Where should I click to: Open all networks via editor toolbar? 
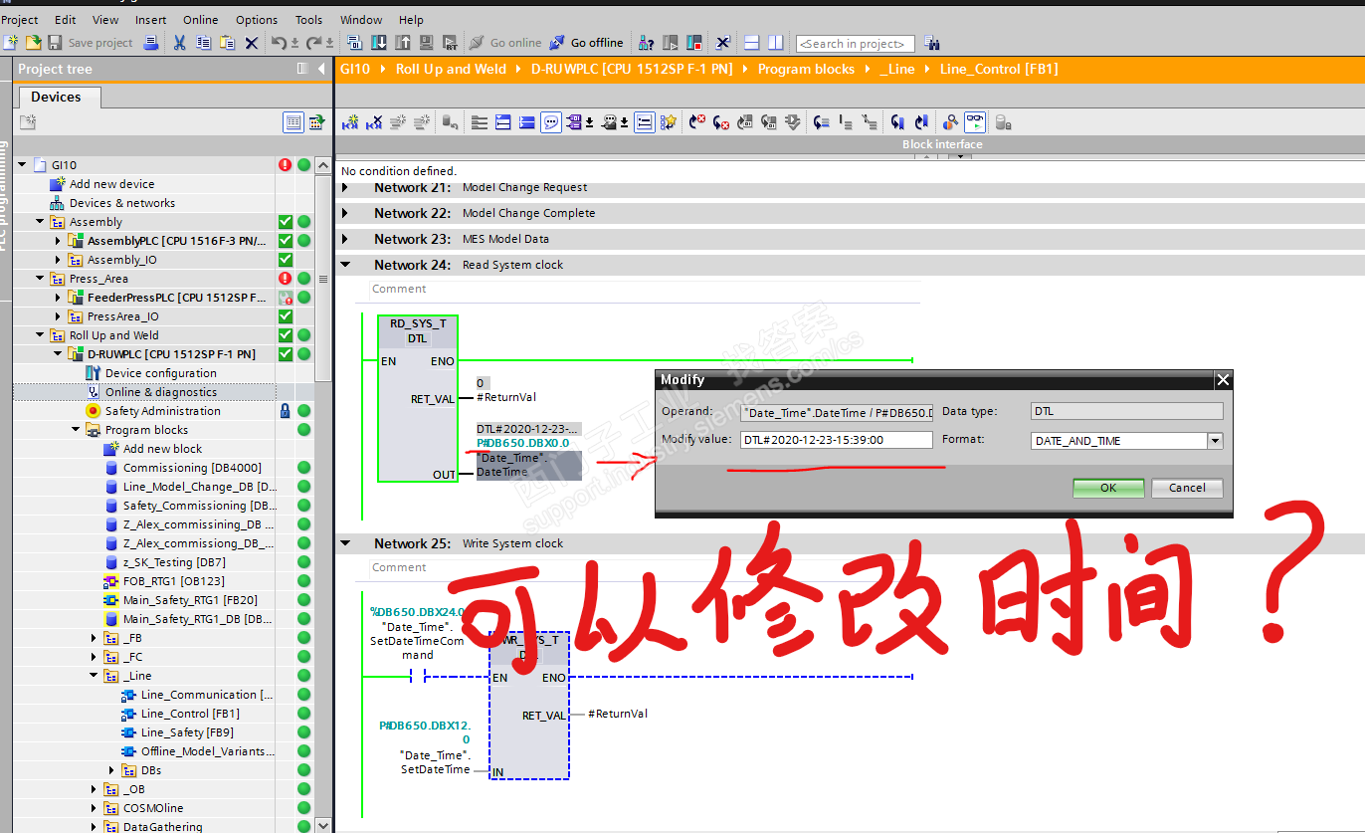(x=503, y=122)
